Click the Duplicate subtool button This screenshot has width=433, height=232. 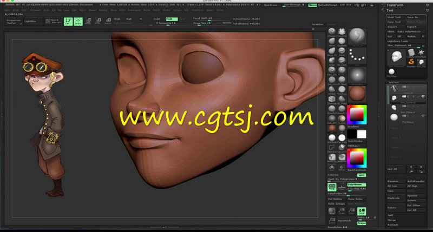click(396, 198)
